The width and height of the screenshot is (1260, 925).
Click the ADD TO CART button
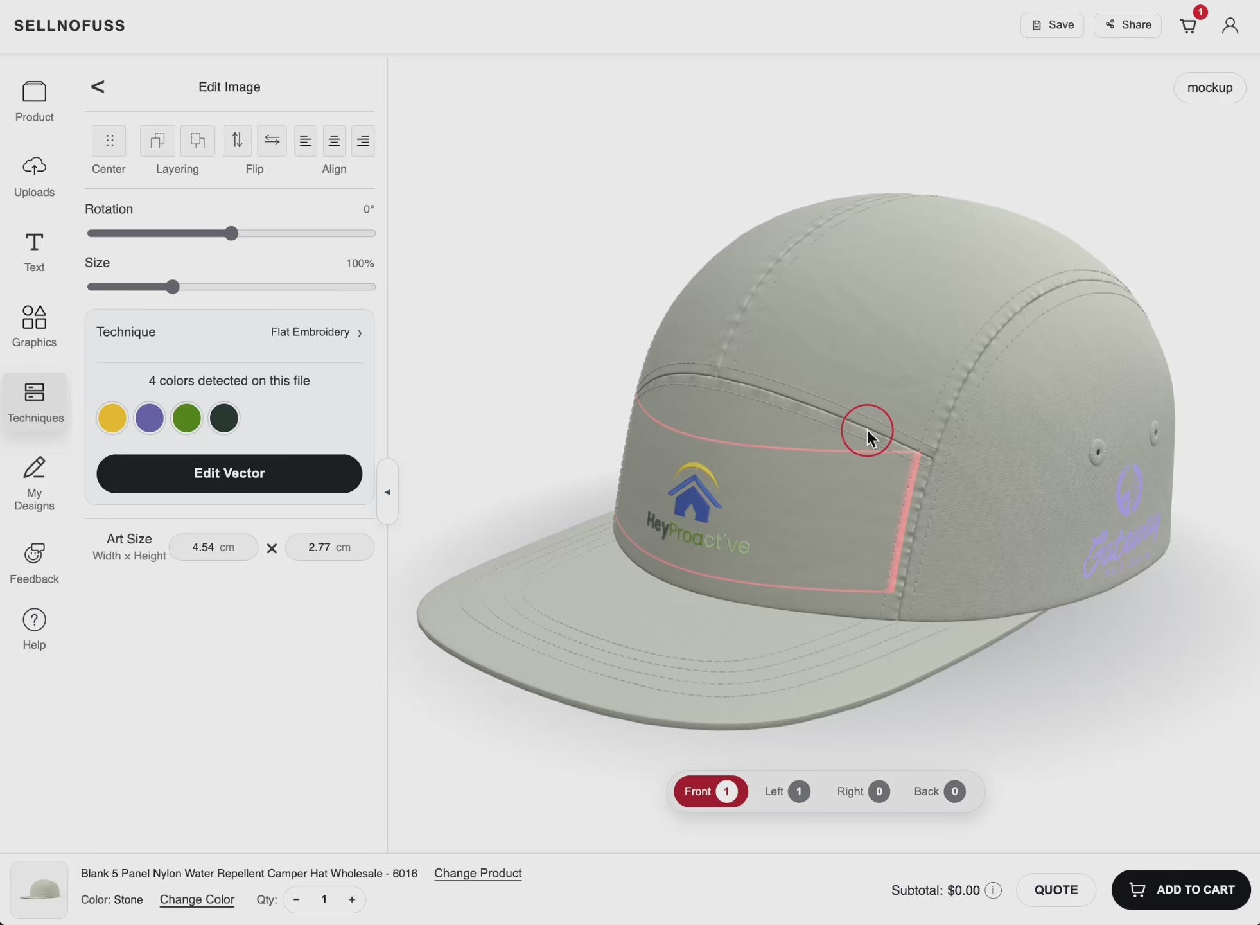[x=1181, y=890]
